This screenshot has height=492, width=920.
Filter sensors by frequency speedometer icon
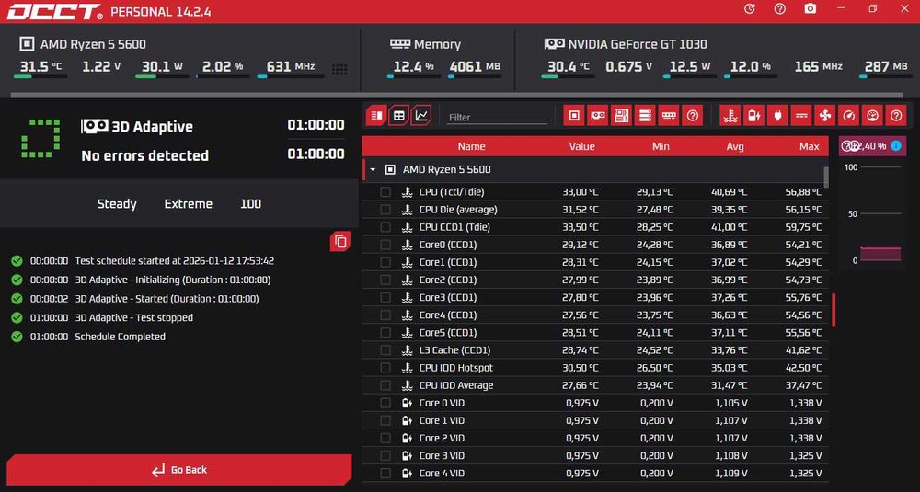[x=848, y=116]
